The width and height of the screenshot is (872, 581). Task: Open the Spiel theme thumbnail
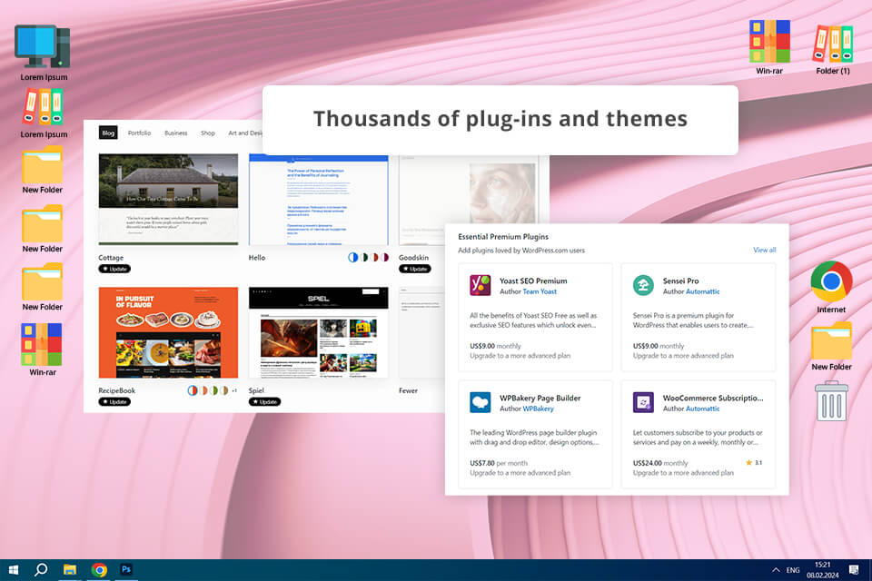(318, 332)
